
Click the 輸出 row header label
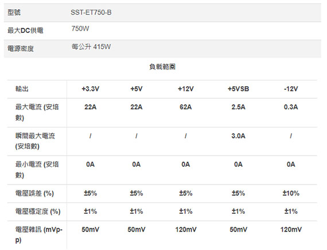point(22,89)
